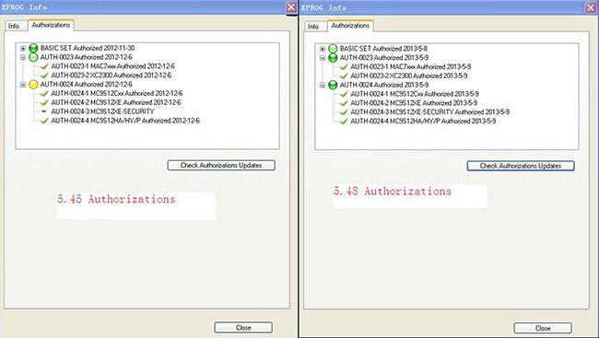Click Check Authorizations Updates in right window
Image resolution: width=599 pixels, height=338 pixels.
[x=521, y=166]
